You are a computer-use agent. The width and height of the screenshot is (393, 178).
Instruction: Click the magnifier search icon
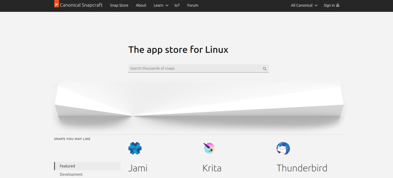pyautogui.click(x=265, y=68)
